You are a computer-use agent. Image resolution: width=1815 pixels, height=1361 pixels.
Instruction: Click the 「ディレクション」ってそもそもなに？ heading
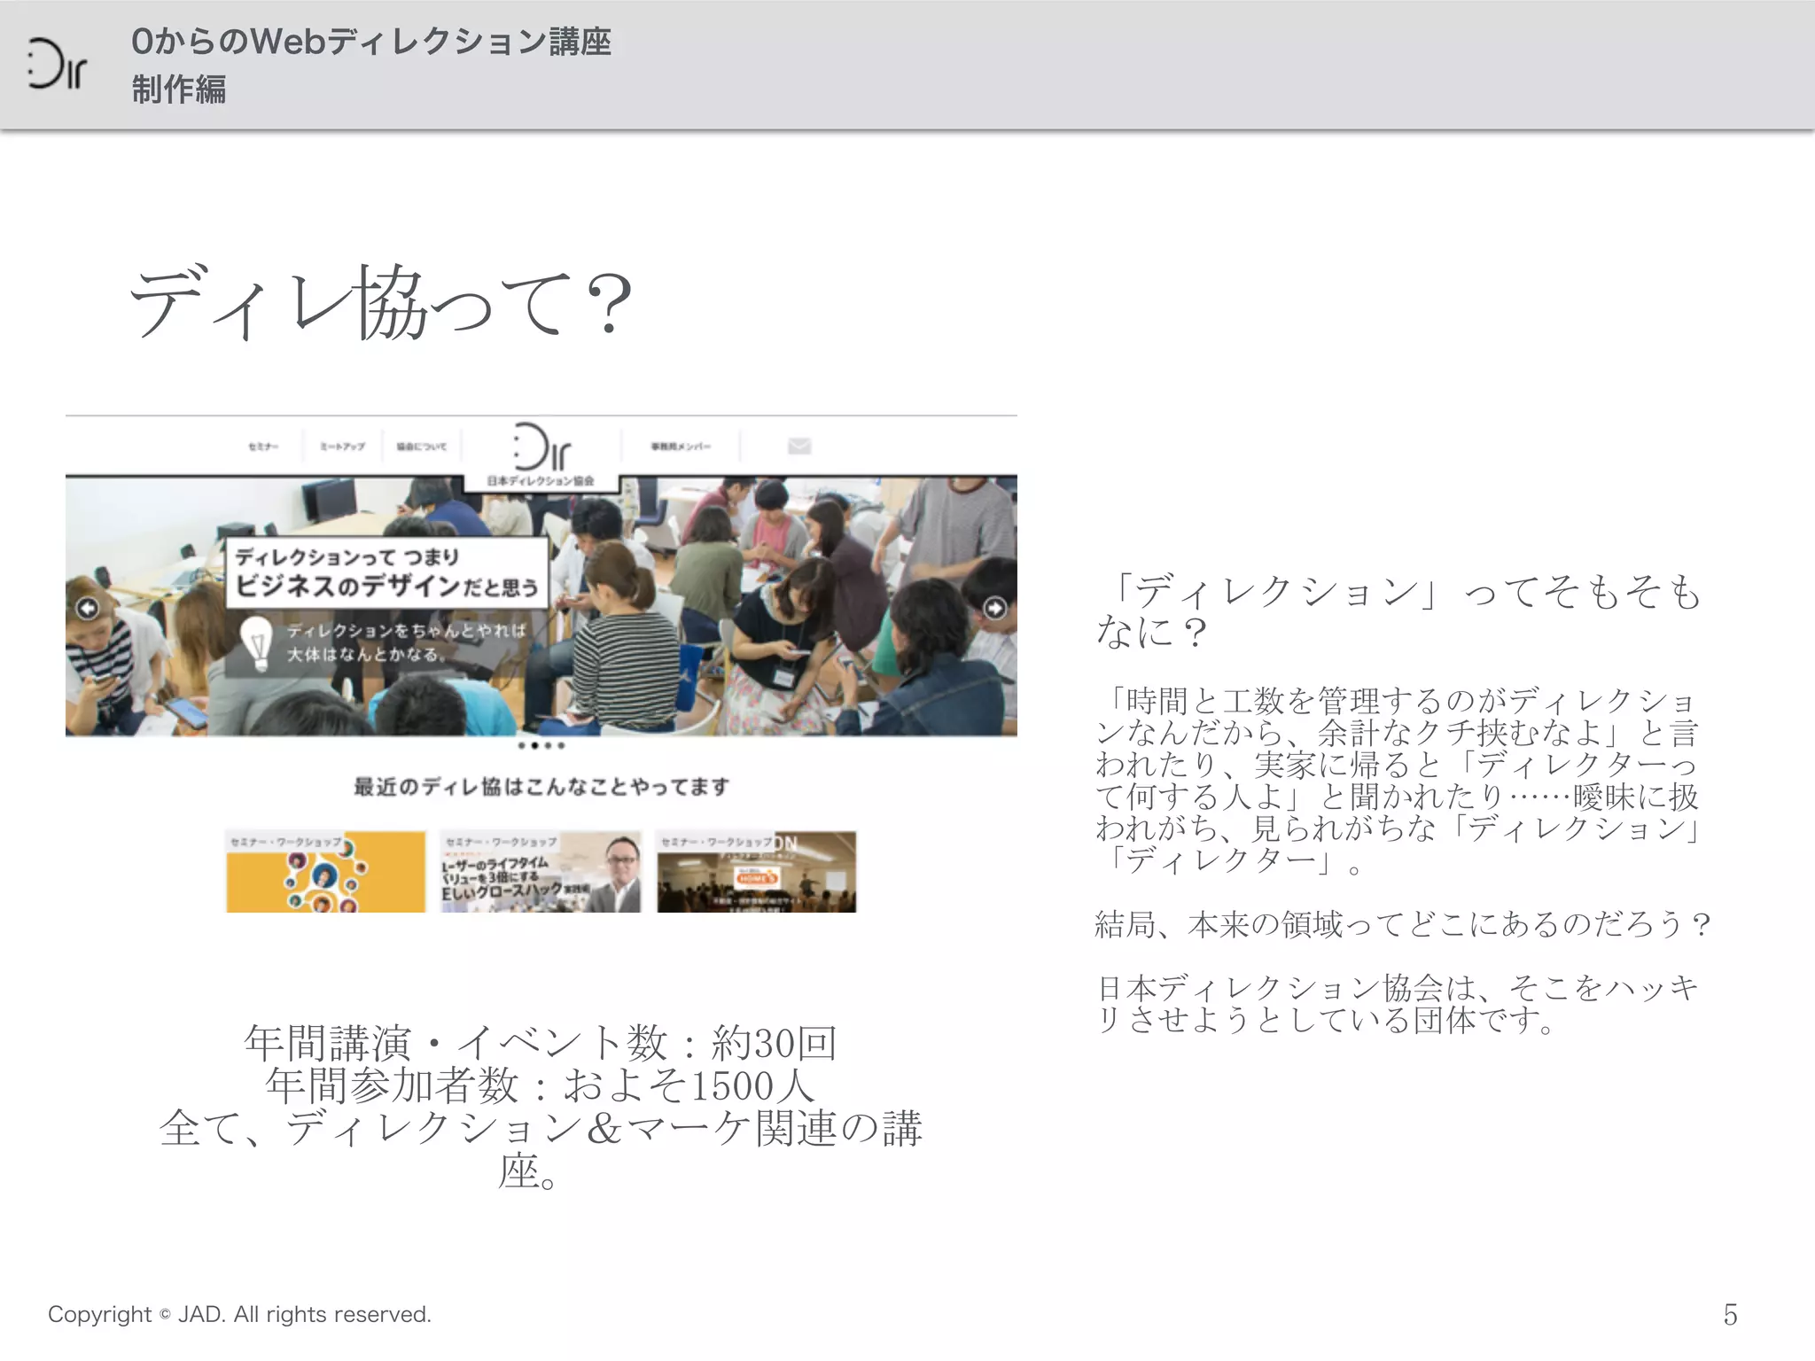pos(1400,611)
